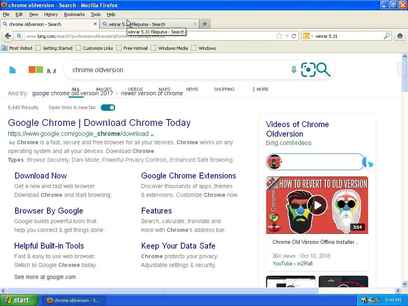Click google chrome old version 2017 suggestion
The height and width of the screenshot is (306, 408).
click(73, 93)
